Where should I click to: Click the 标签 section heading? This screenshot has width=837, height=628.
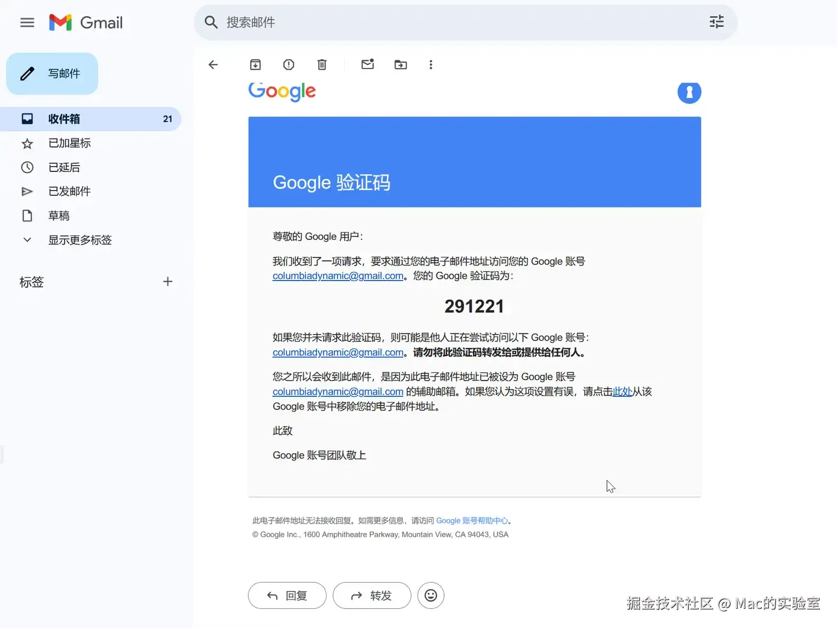[x=31, y=282]
